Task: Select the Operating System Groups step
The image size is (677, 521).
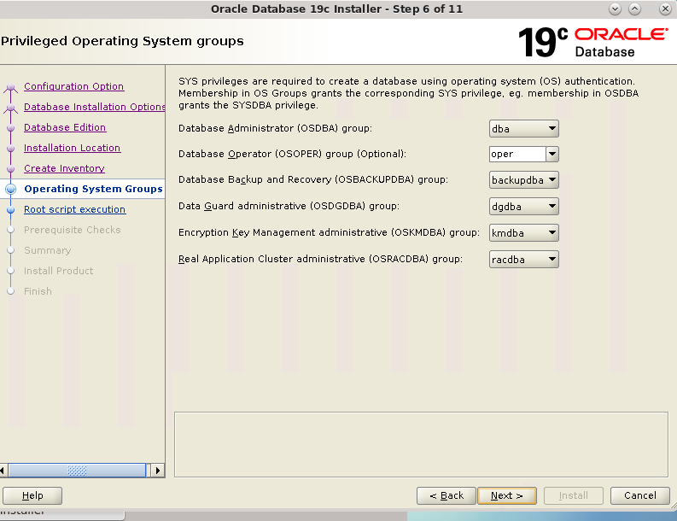Action: pos(93,189)
